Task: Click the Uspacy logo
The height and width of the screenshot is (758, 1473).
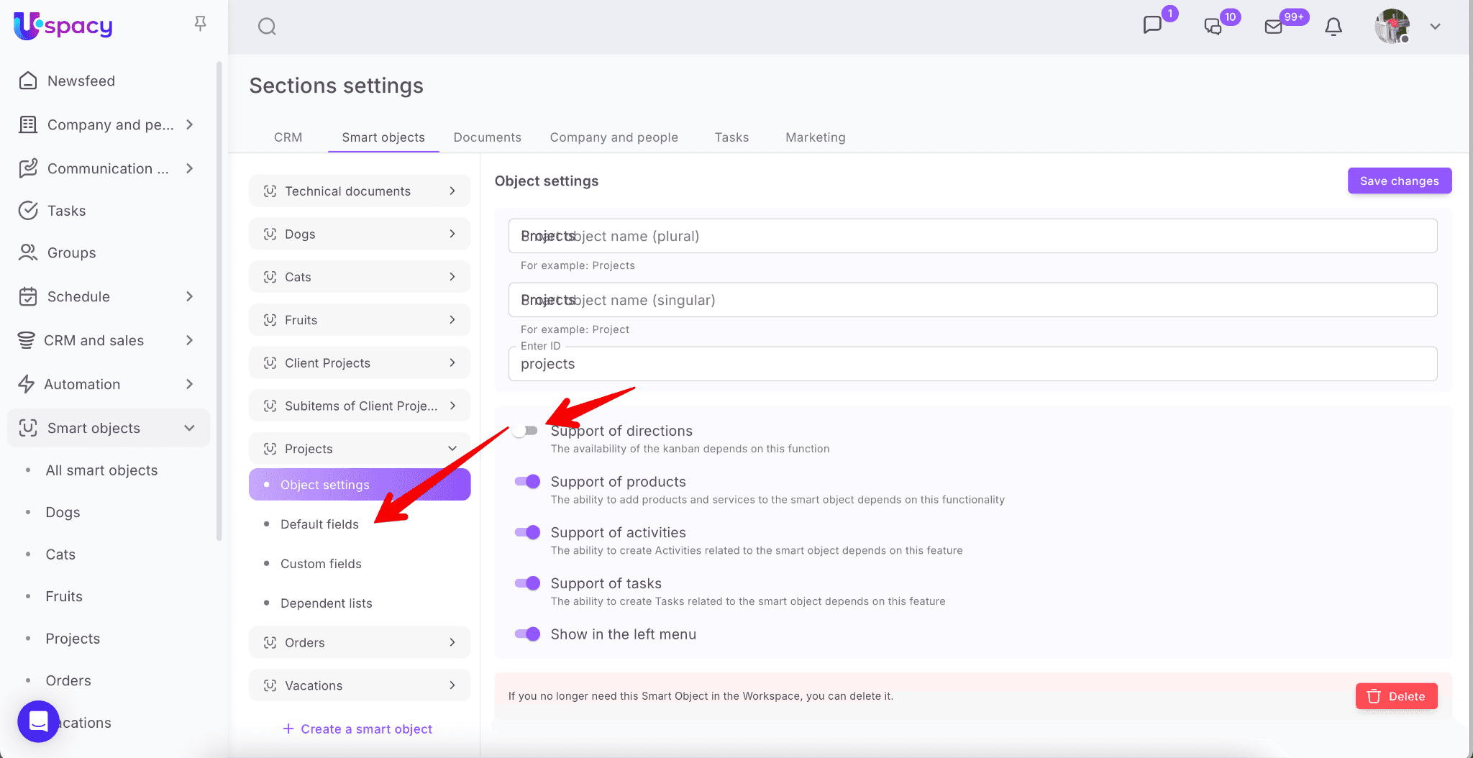Action: point(63,26)
